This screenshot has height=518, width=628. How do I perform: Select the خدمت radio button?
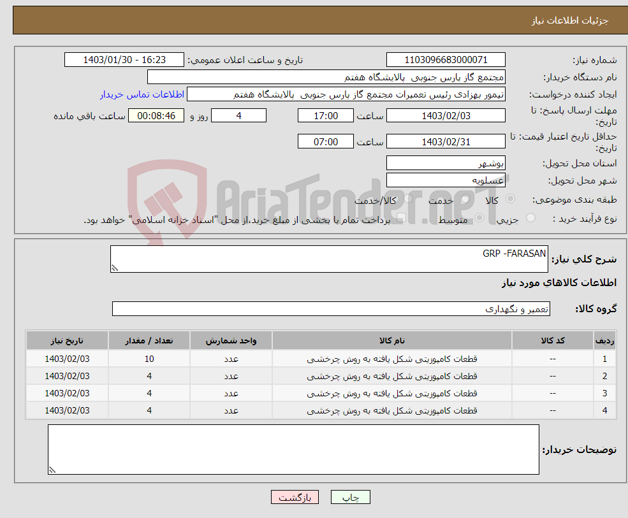[x=465, y=199]
